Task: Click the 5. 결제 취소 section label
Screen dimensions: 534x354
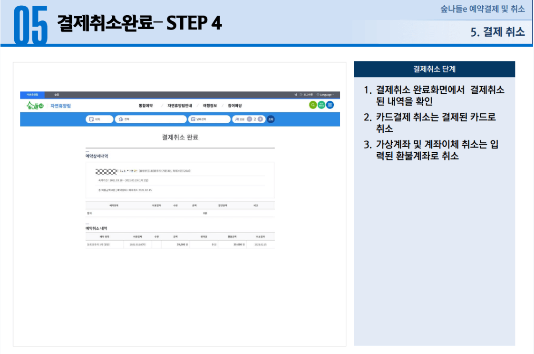Action: tap(497, 32)
